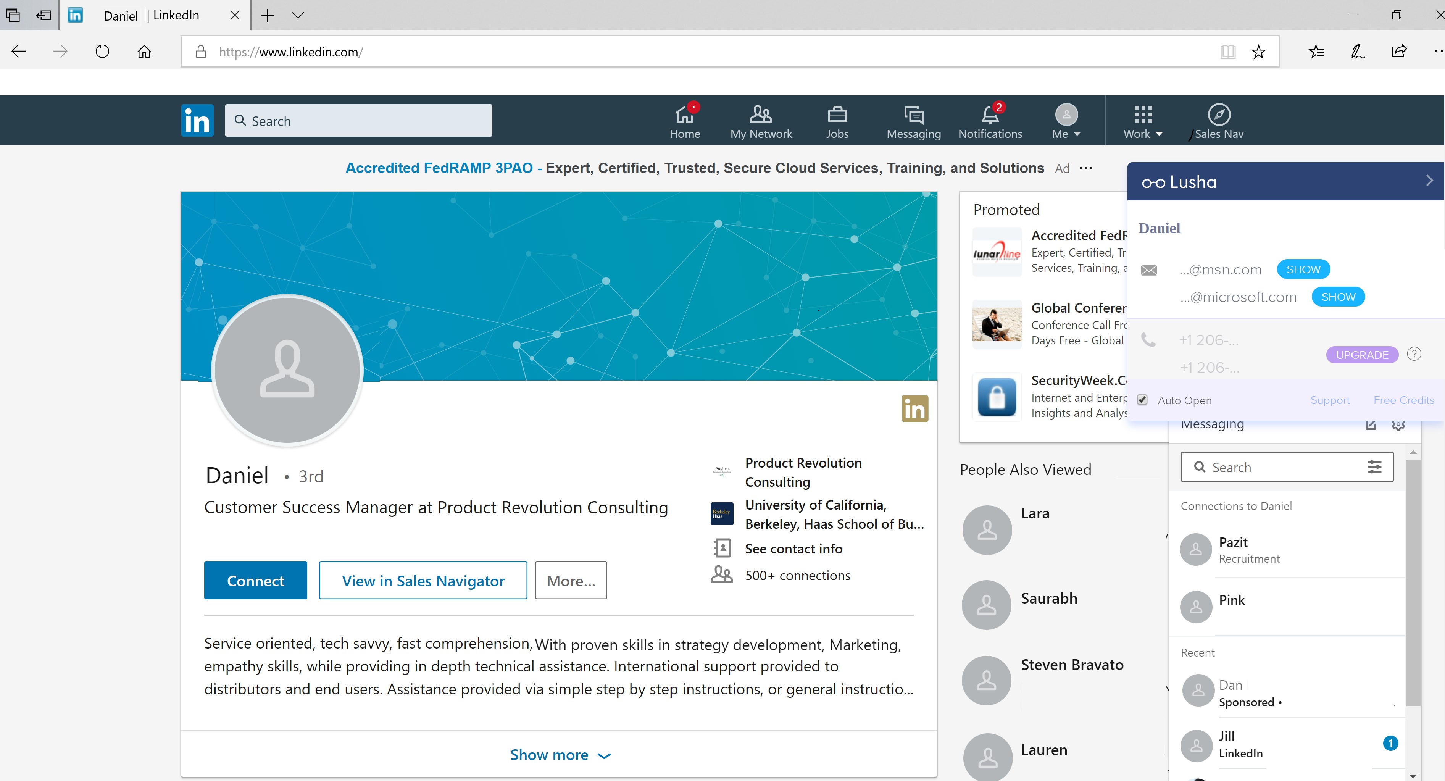Image resolution: width=1445 pixels, height=781 pixels.
Task: Click the LinkedIn logo in navbar
Action: 197,120
